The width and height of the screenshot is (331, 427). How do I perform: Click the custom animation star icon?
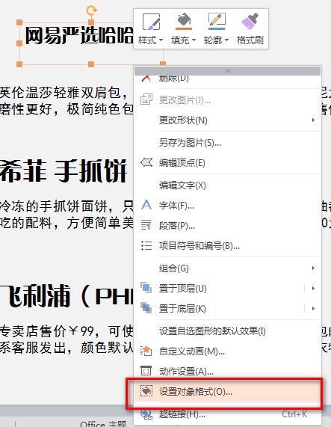146,351
